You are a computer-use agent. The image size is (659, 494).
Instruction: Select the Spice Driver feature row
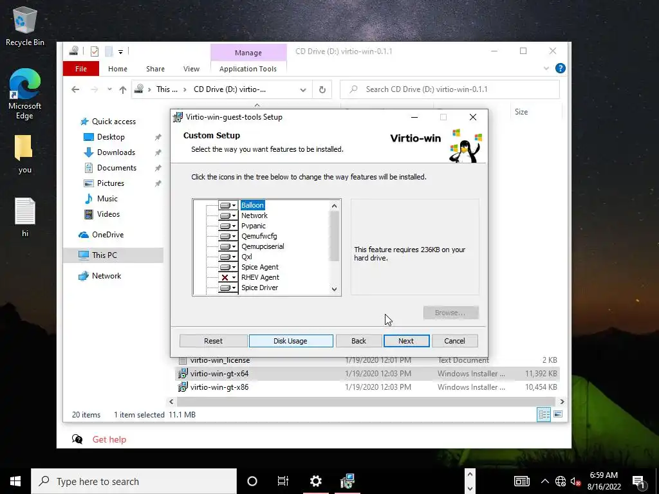coord(260,288)
